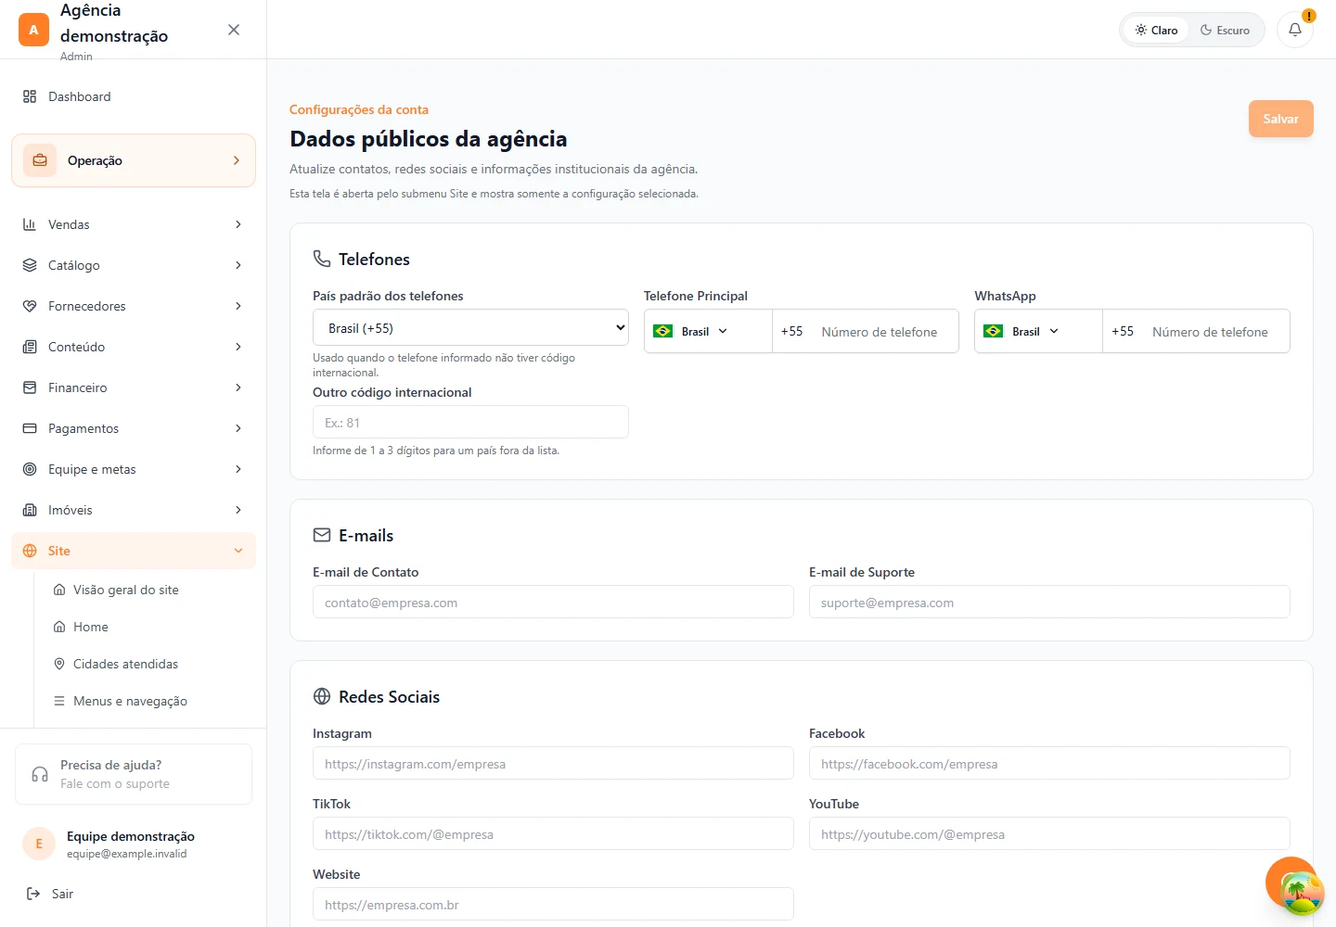Click the Conteúdo newspaper icon
Viewport: 1336px width, 927px height.
point(30,347)
